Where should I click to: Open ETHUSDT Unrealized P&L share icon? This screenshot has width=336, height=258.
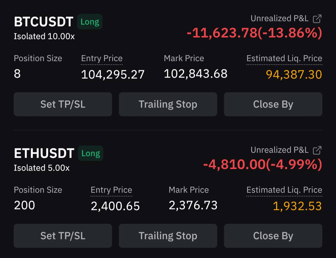coord(317,150)
